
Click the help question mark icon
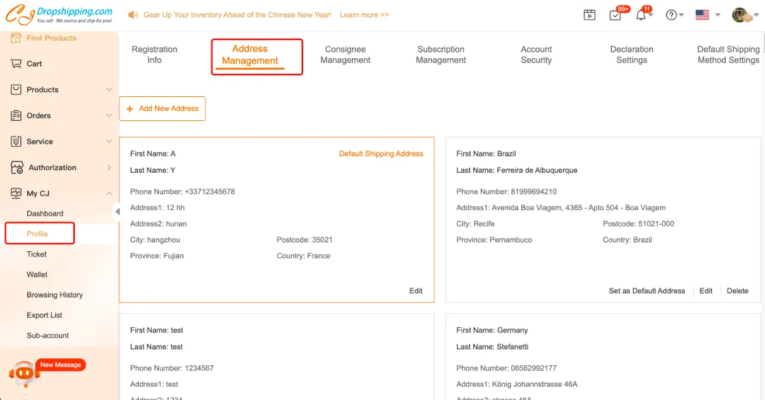tap(671, 15)
